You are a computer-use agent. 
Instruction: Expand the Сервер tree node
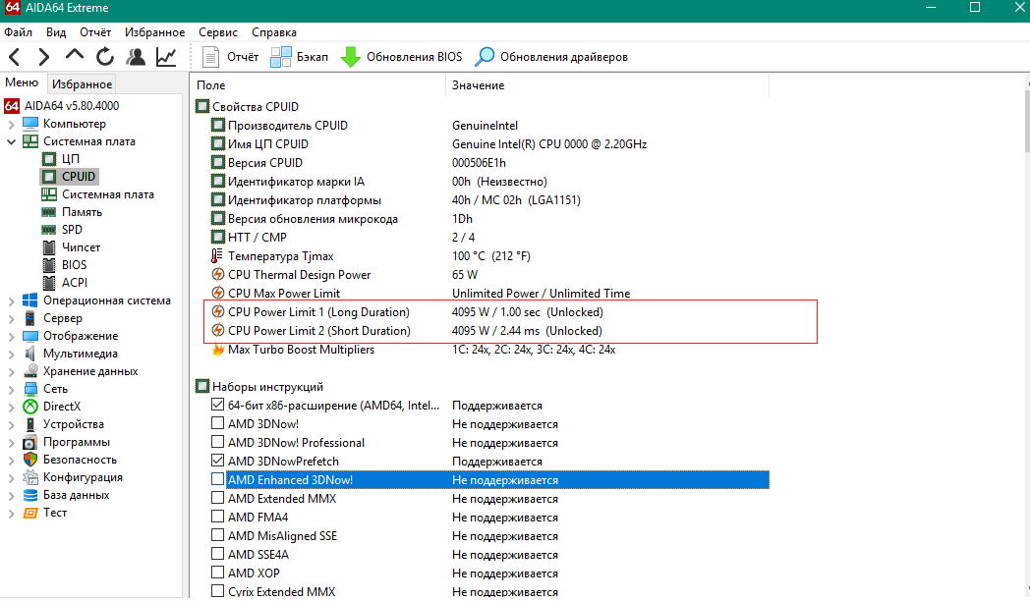point(11,319)
